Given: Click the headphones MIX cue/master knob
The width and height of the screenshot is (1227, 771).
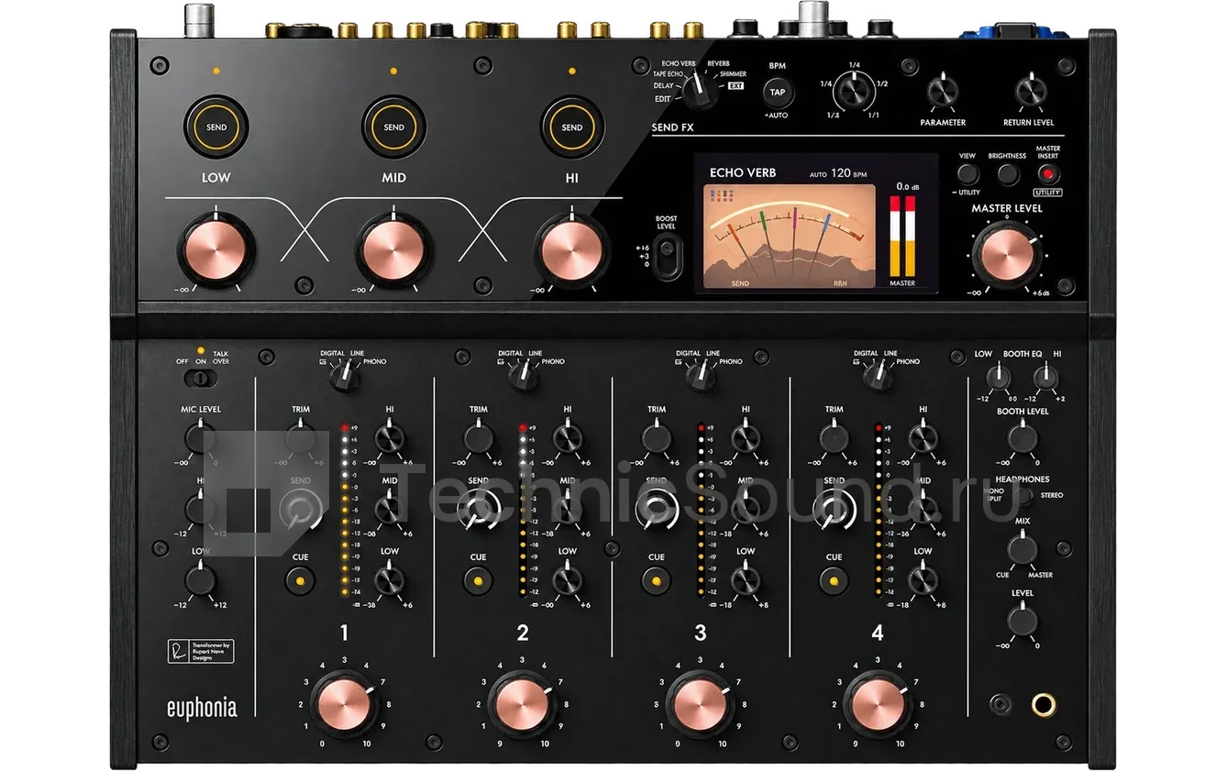Looking at the screenshot, I should click(x=1022, y=549).
